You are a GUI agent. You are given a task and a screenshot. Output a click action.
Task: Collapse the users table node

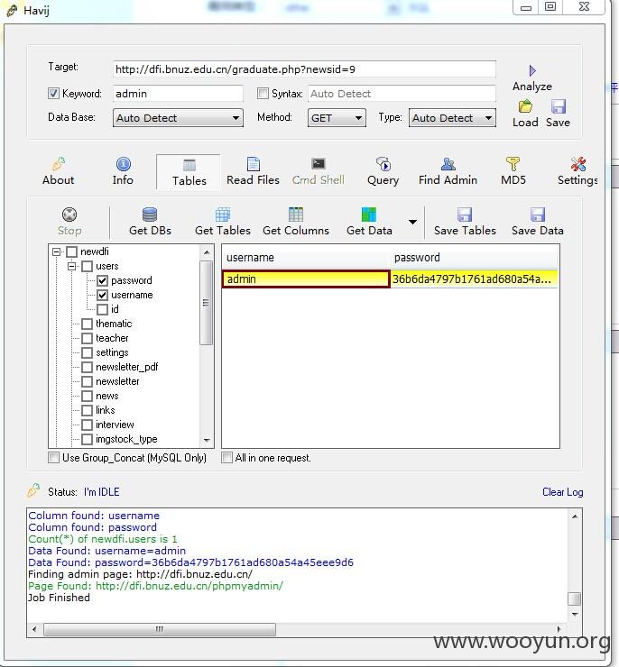coord(71,266)
